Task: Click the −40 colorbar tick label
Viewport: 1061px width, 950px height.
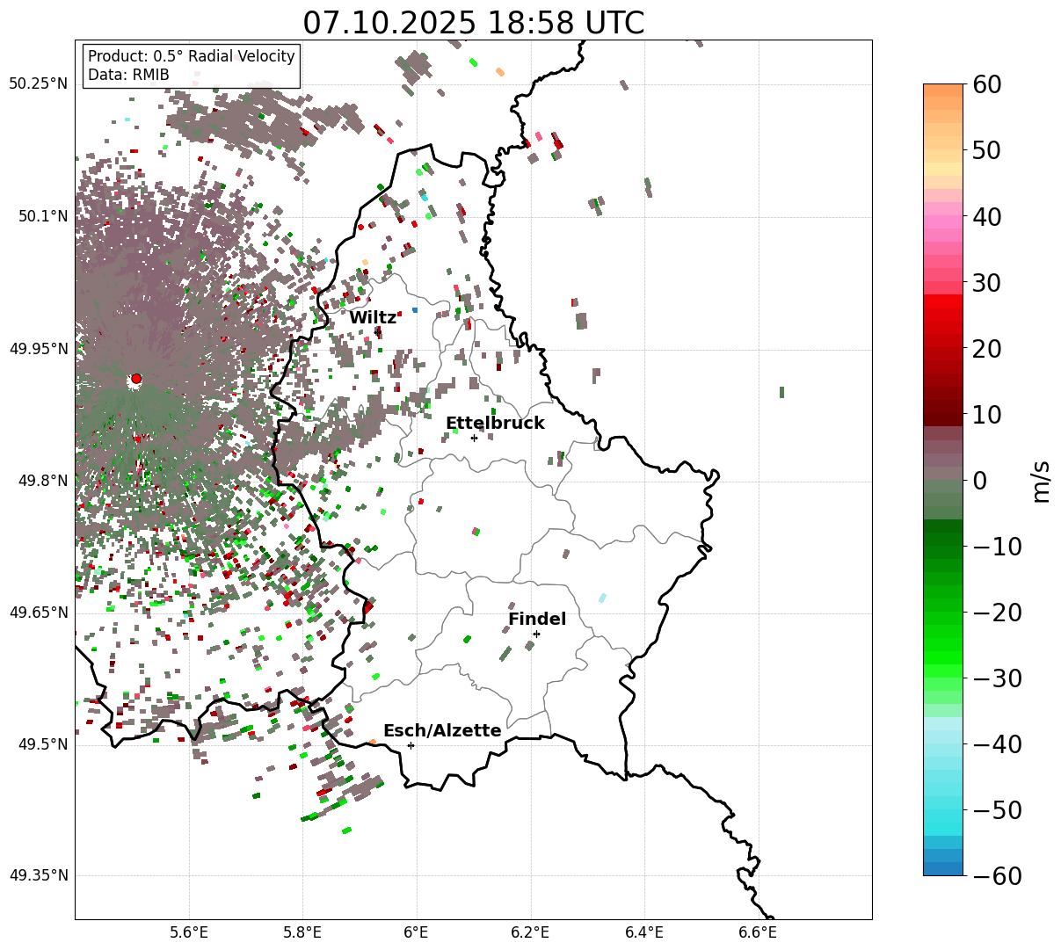Action: tap(998, 744)
